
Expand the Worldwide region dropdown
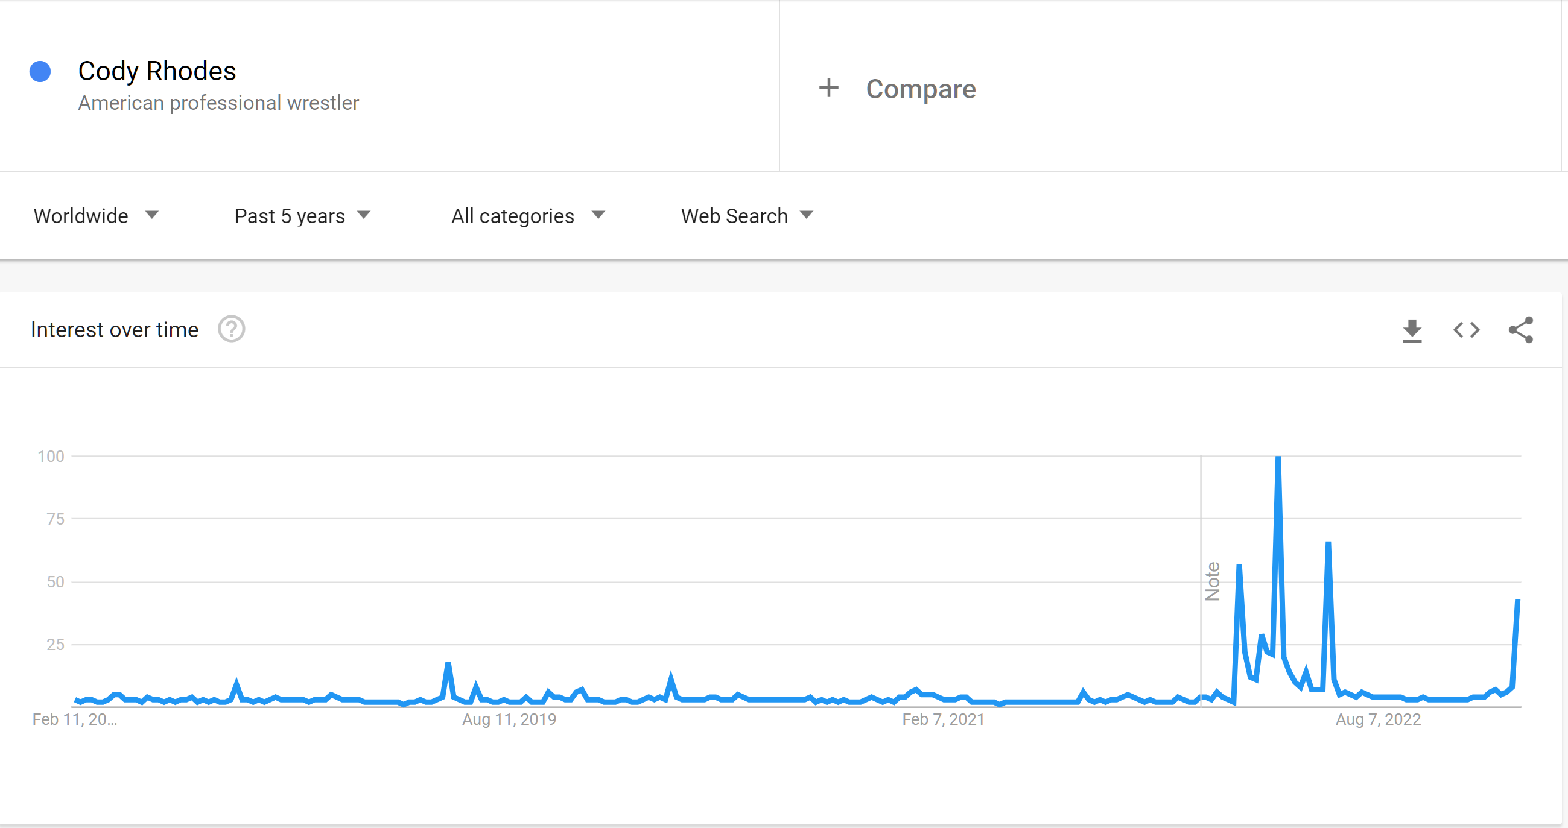96,216
